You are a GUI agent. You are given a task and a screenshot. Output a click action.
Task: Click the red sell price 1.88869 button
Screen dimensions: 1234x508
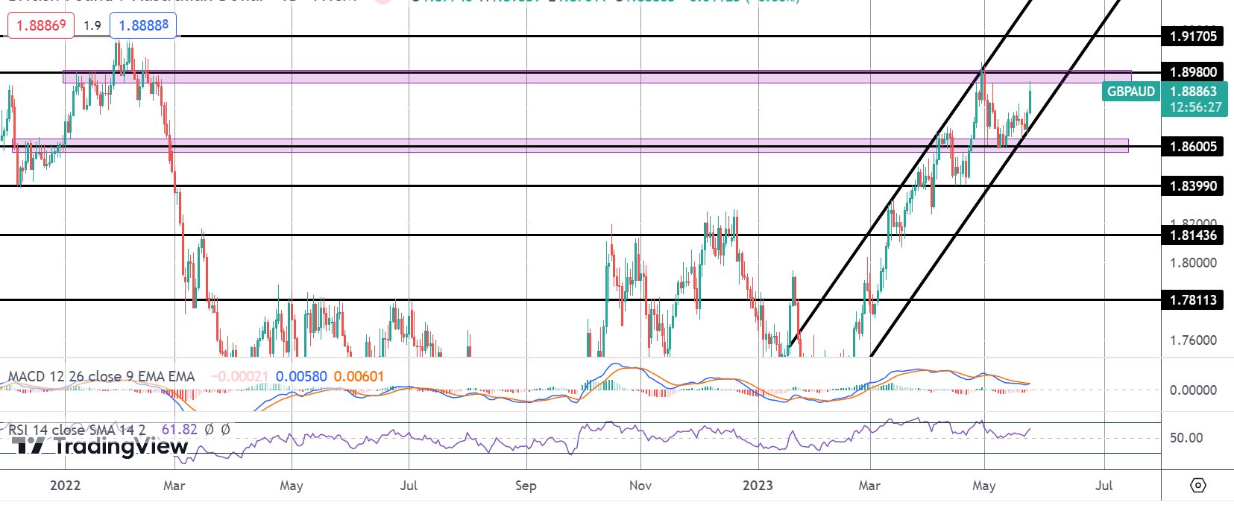click(41, 25)
